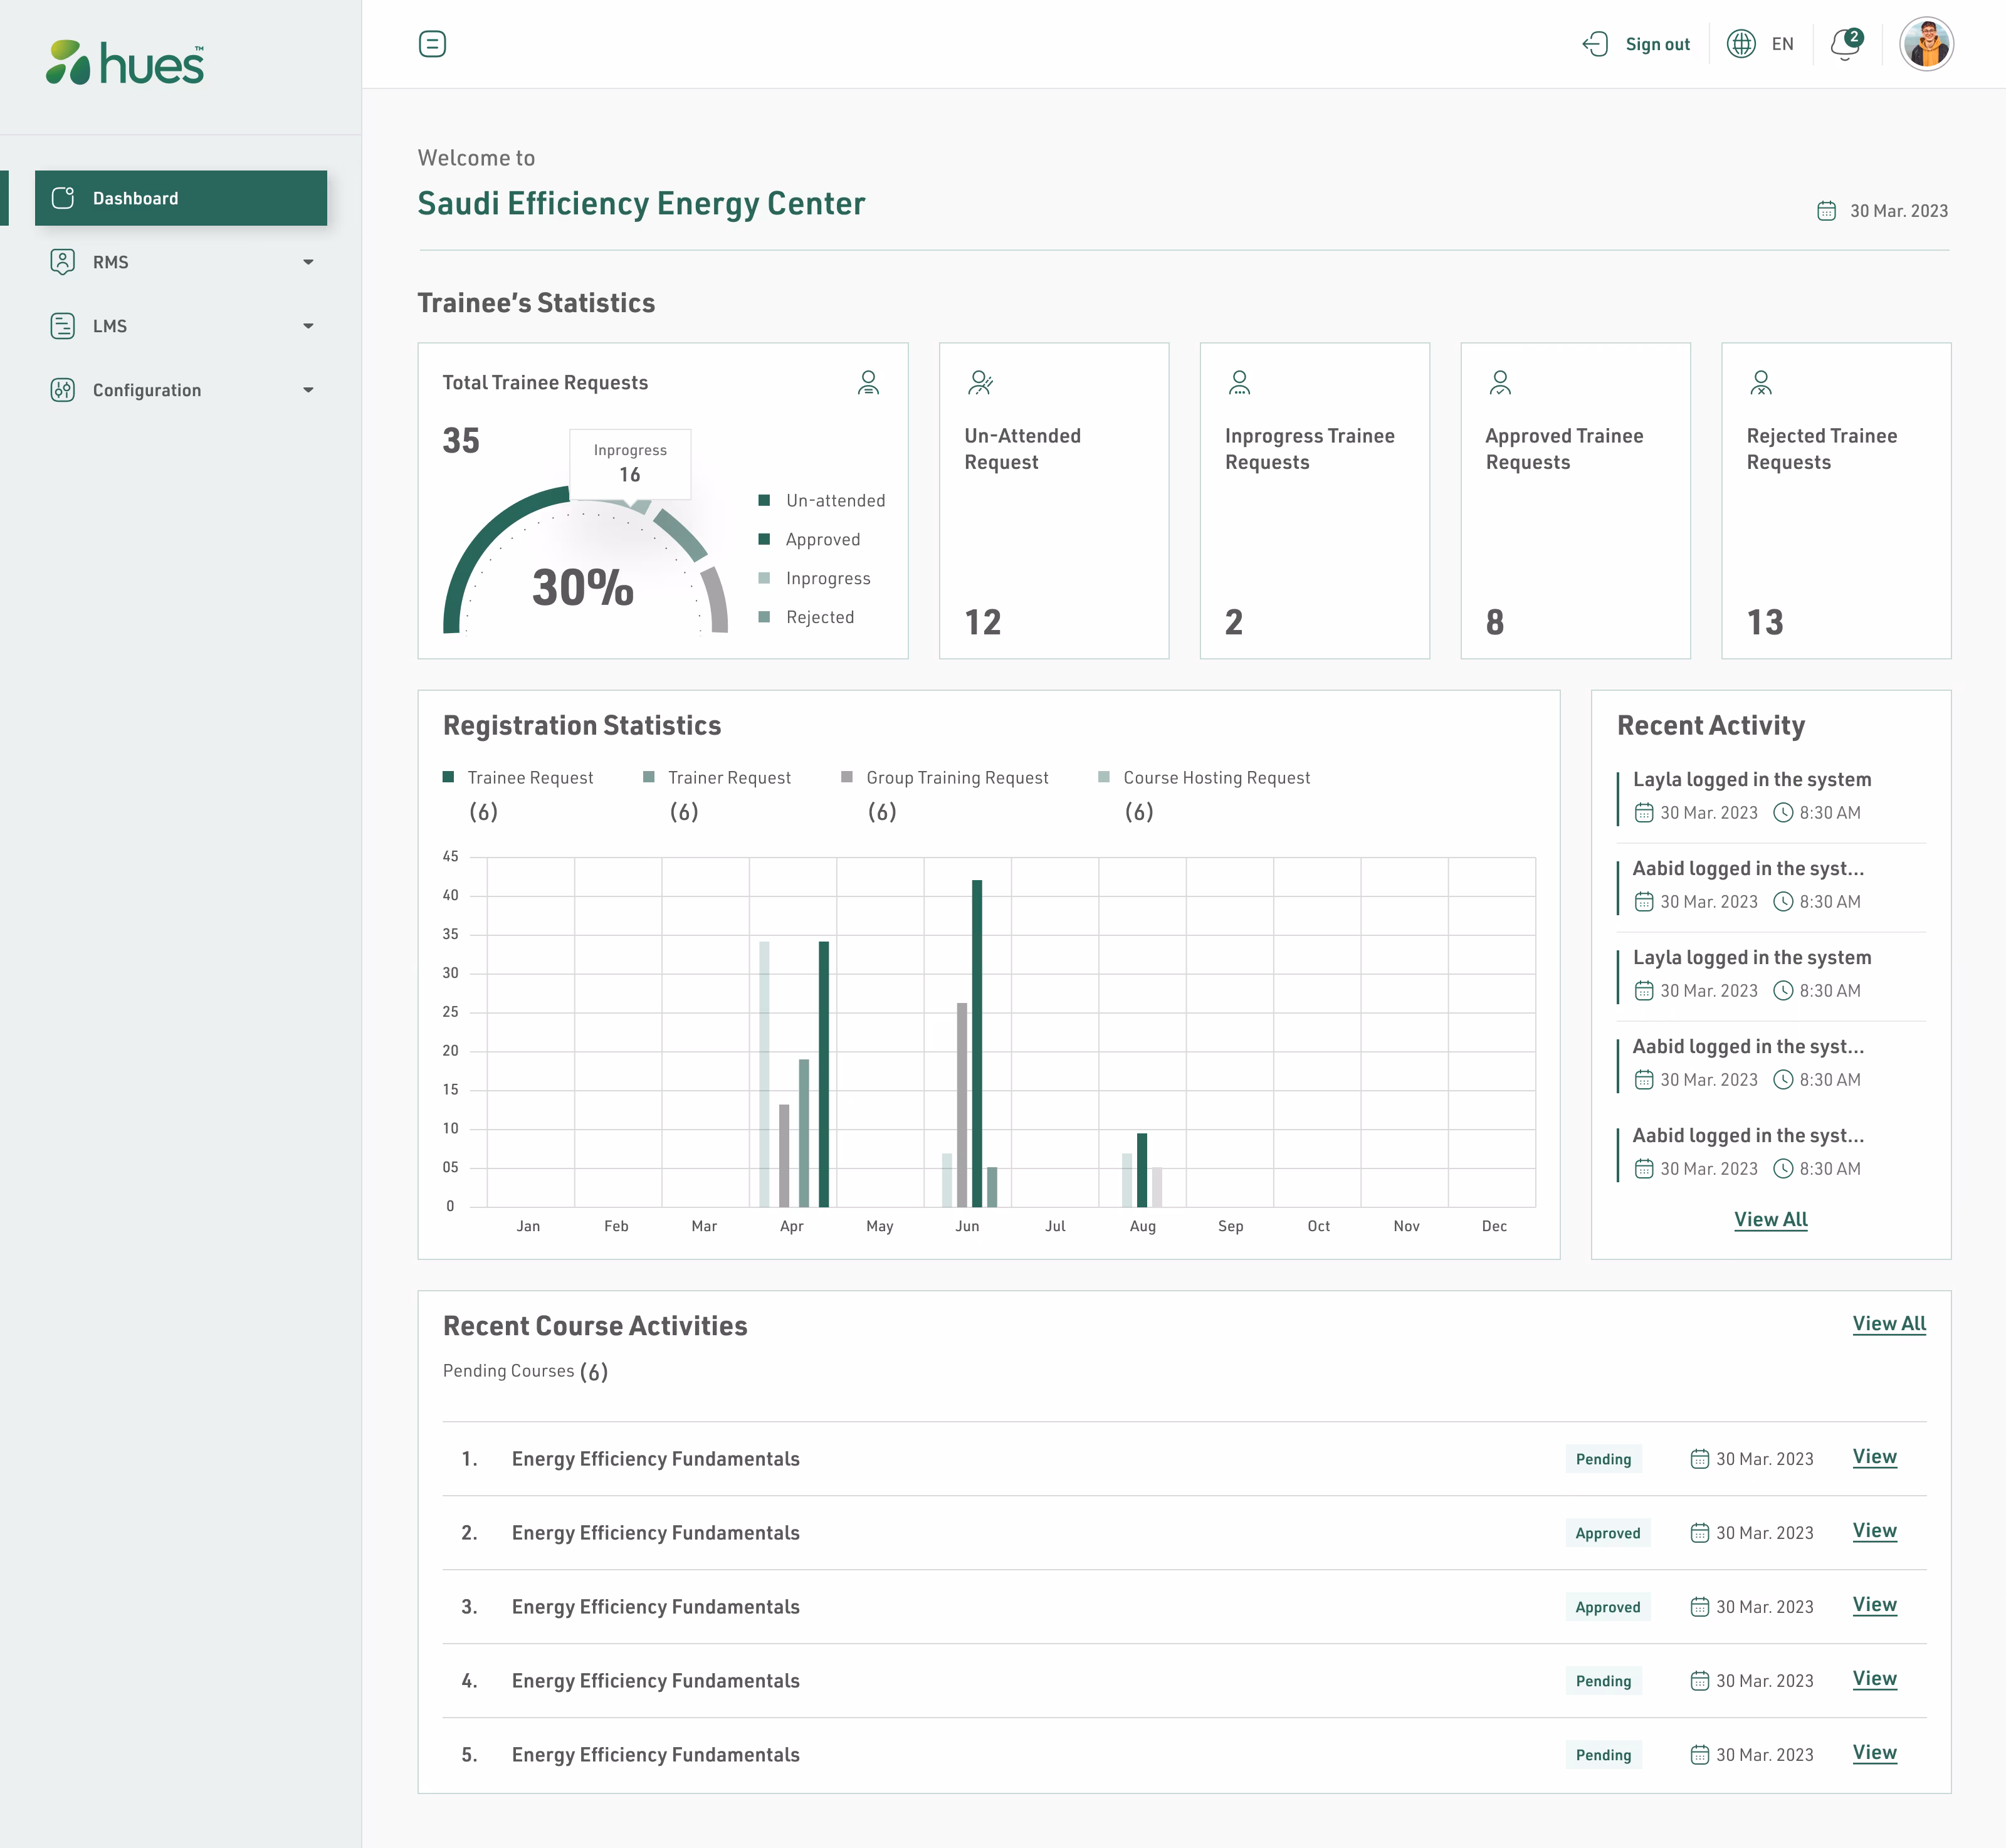
Task: Select the Dashboard menu item
Action: coord(181,198)
